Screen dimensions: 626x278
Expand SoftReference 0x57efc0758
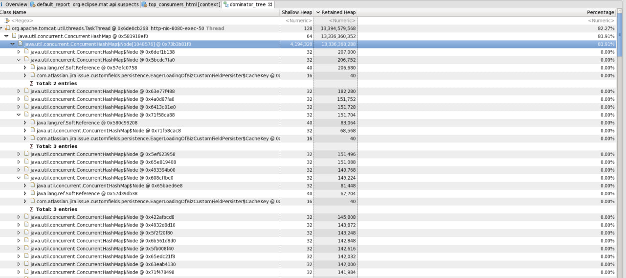pos(25,68)
